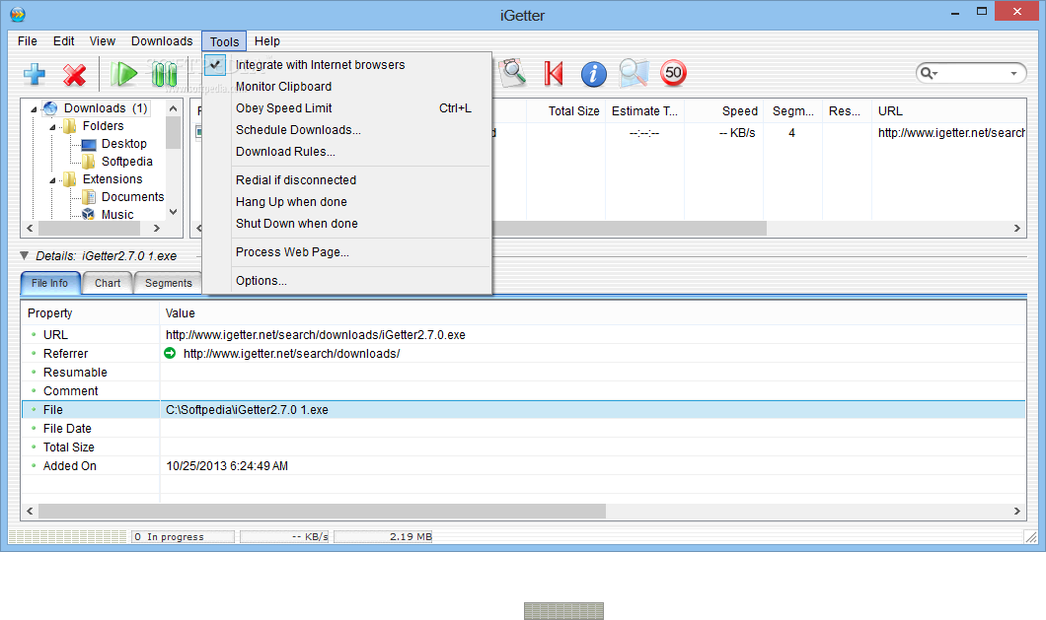
Task: Click the Resumable property row
Action: coord(524,372)
